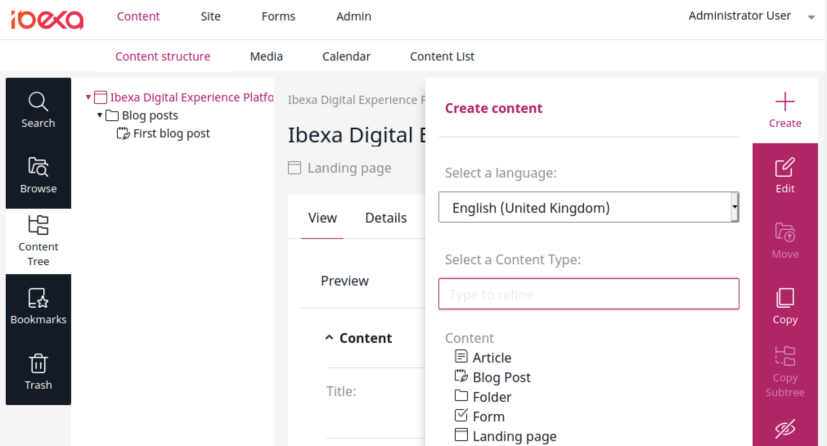Click the Ibexa logo
Viewport: 827px width, 446px height.
click(47, 20)
